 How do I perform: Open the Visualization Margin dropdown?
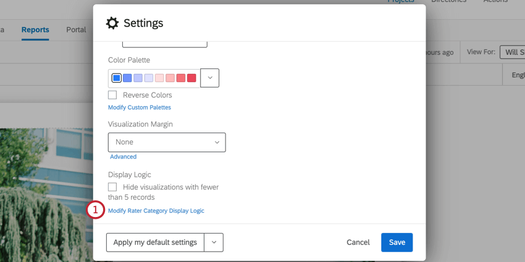[x=167, y=142]
